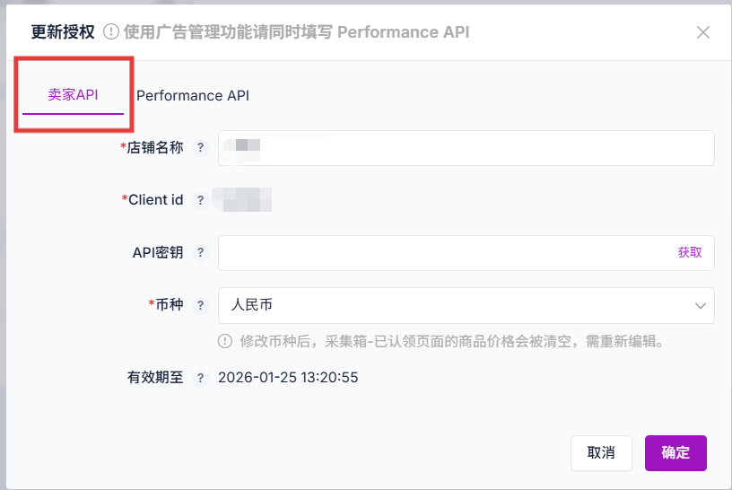Click into the API密钥 input field

click(440, 253)
